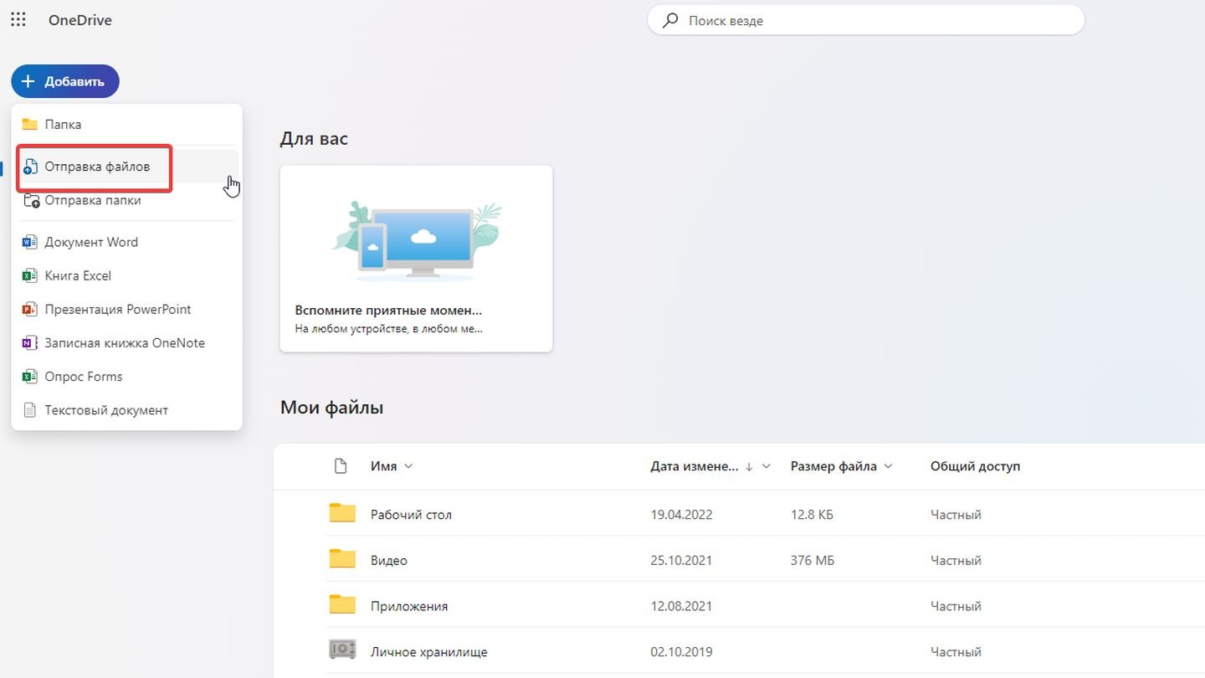The width and height of the screenshot is (1205, 678).
Task: Click Частный in the Личное хранилище row
Action: point(956,651)
